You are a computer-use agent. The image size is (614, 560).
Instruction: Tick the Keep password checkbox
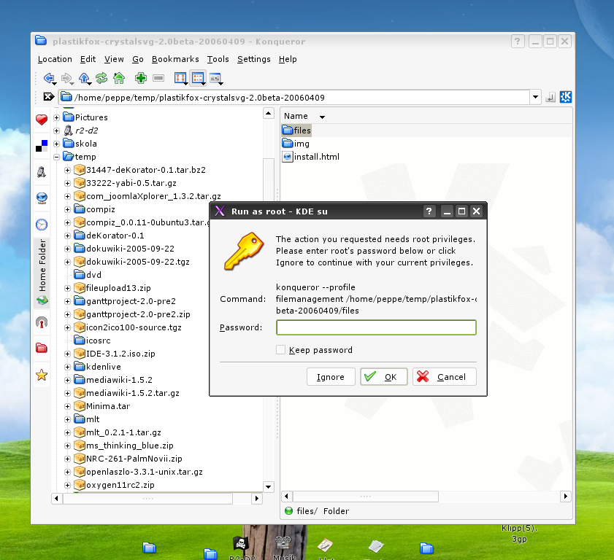(x=280, y=349)
